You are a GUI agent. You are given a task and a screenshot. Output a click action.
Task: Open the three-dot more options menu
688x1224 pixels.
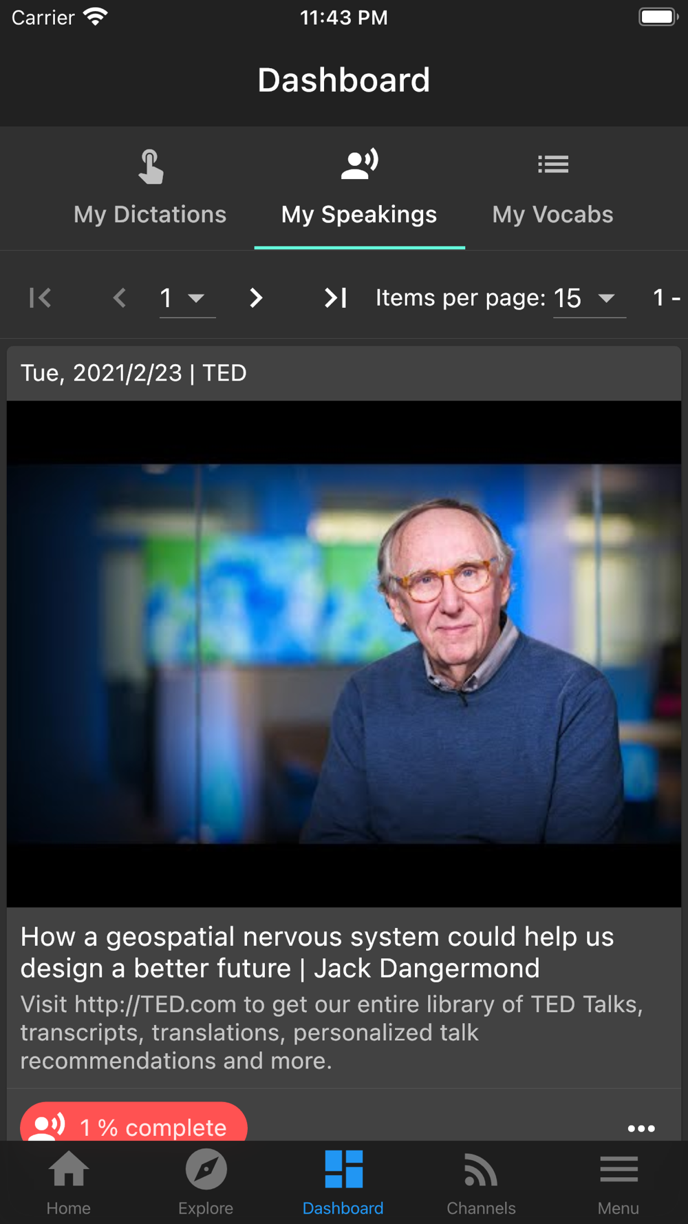641,1128
